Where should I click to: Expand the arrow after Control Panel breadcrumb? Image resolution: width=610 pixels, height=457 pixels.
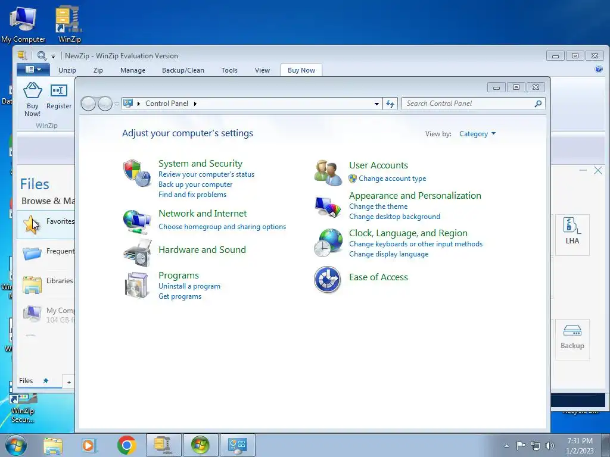click(195, 104)
